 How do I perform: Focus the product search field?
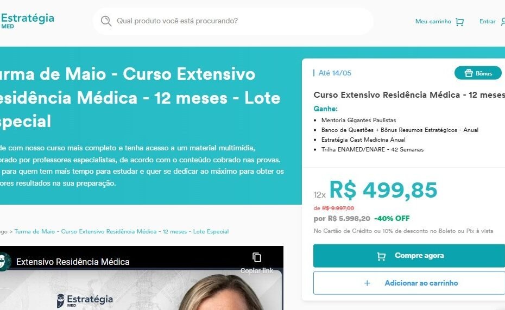[232, 21]
